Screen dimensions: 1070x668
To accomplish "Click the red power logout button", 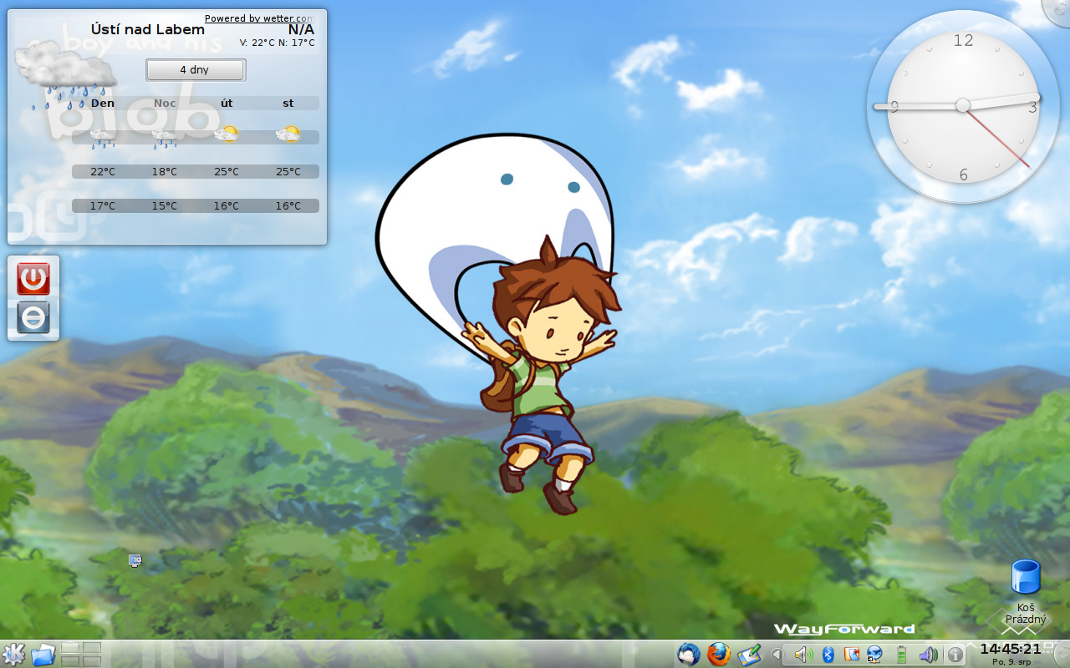I will [33, 279].
